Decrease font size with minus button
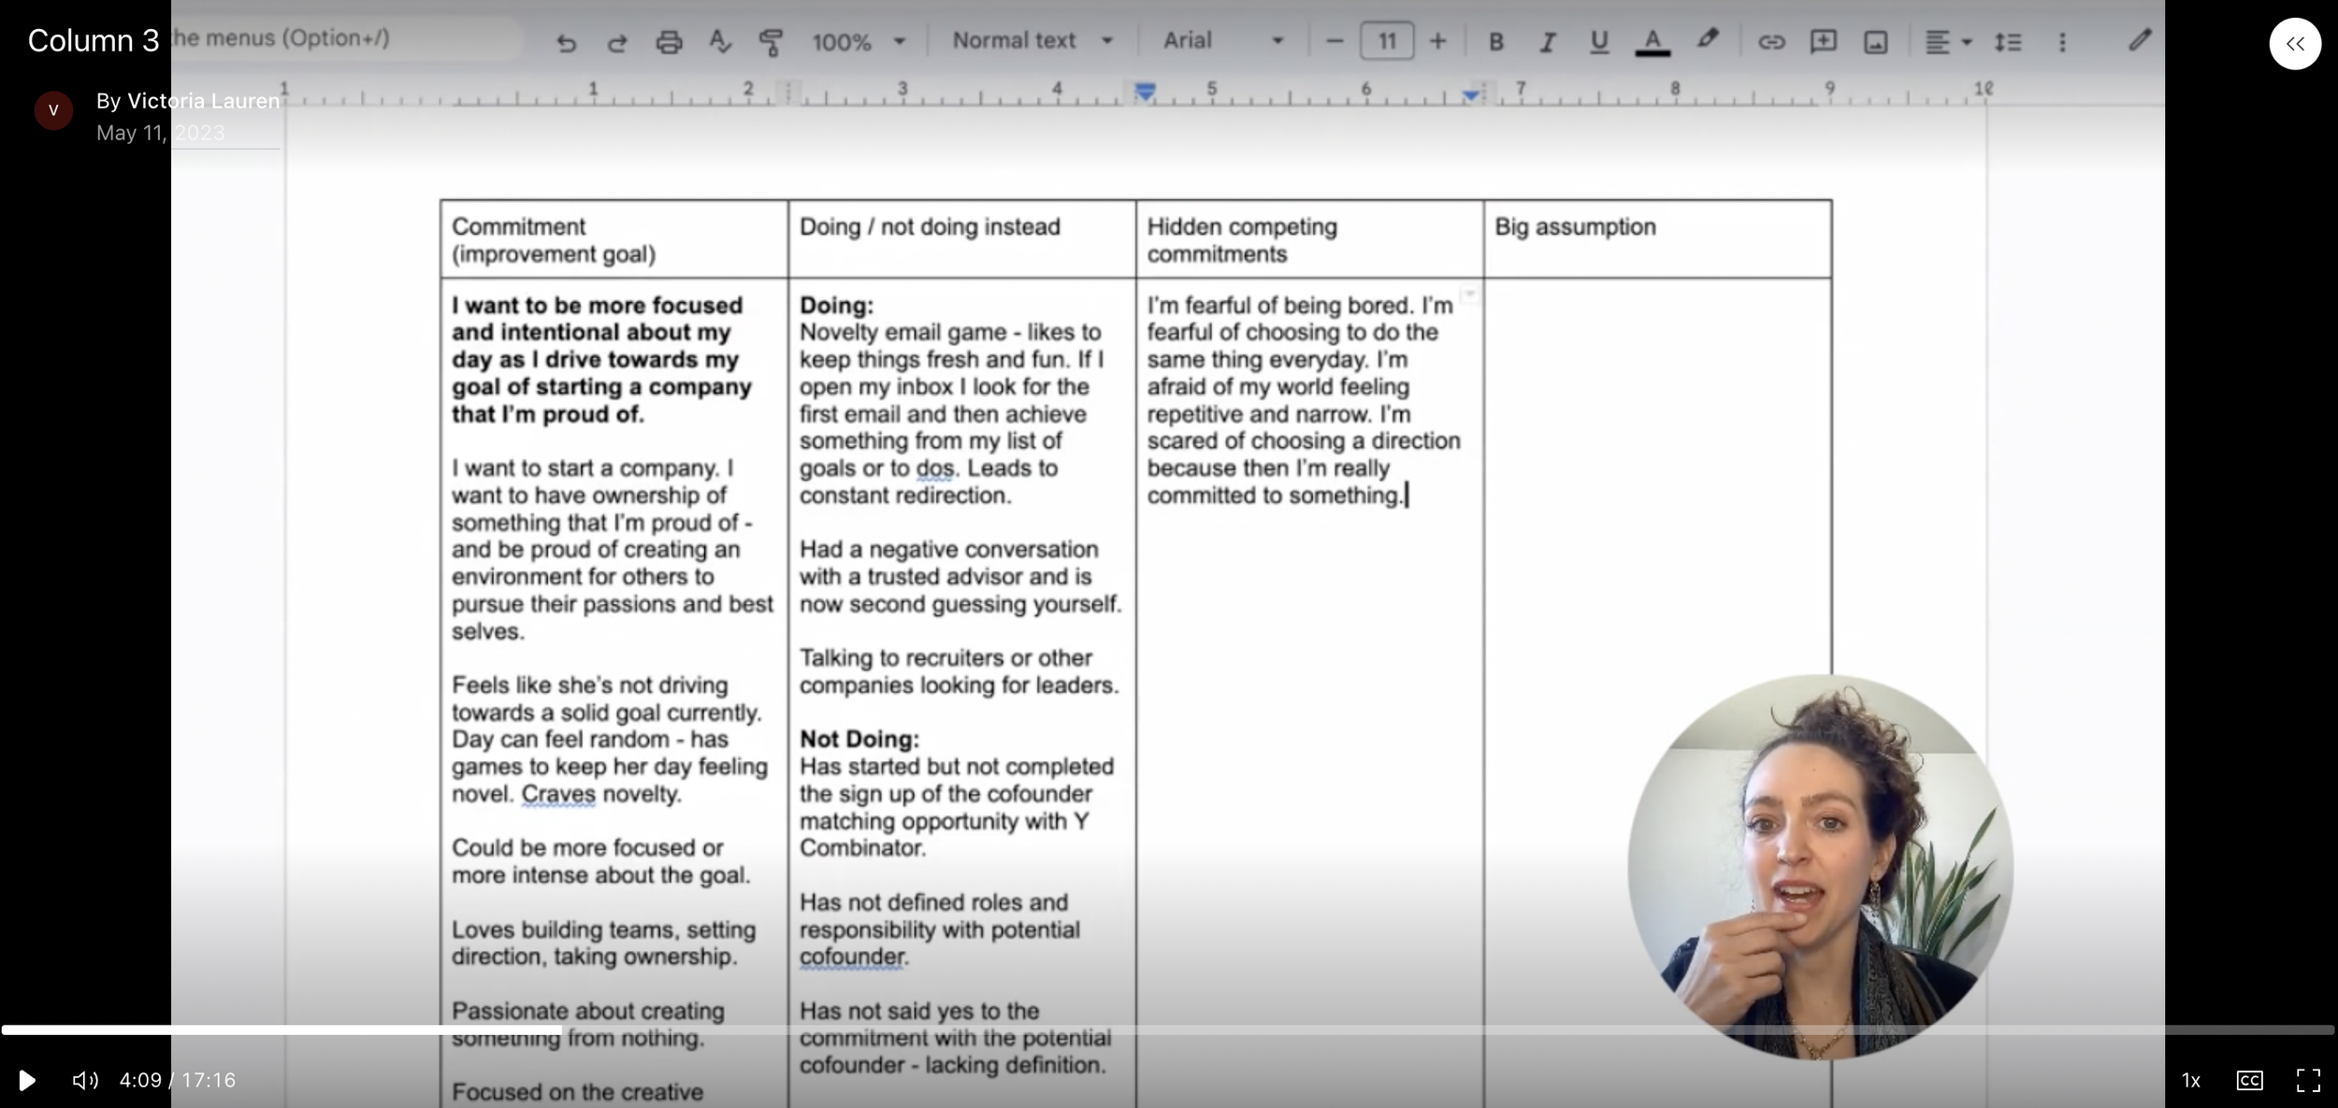 pos(1335,41)
